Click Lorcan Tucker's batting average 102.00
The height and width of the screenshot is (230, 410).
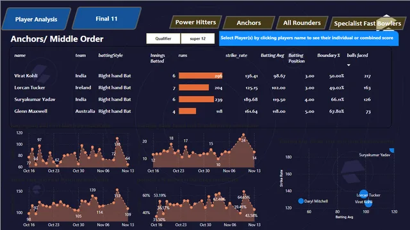click(x=278, y=88)
